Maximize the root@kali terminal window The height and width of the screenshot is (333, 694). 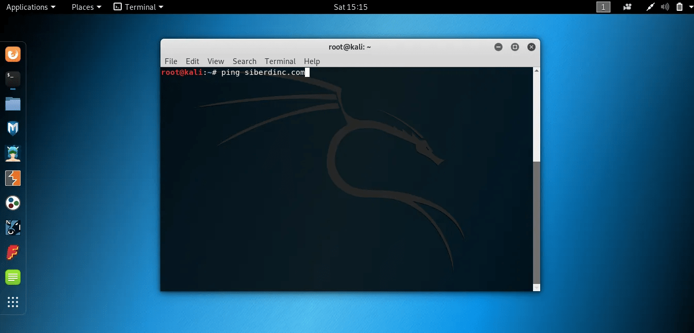coord(515,47)
